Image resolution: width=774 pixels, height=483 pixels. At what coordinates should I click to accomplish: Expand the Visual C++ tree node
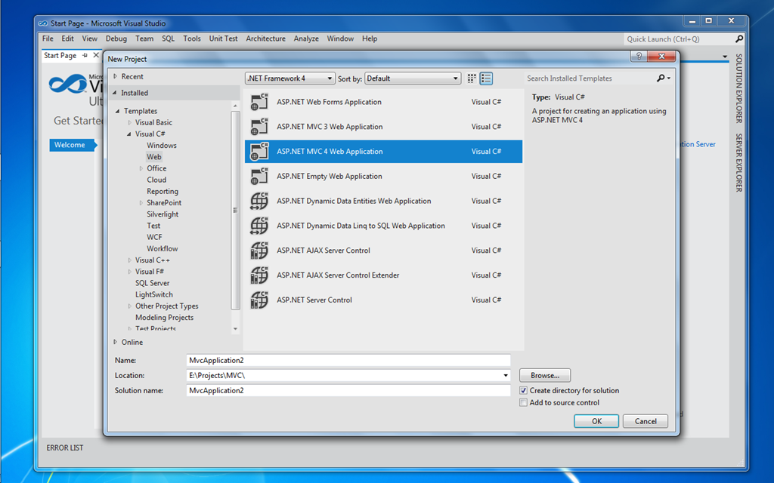click(129, 260)
